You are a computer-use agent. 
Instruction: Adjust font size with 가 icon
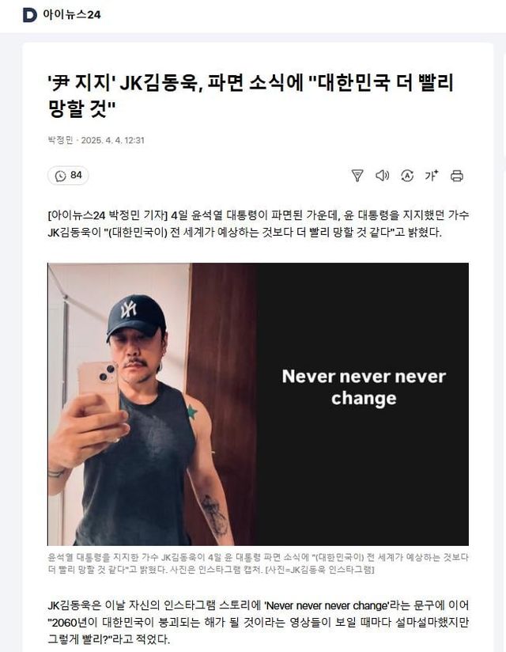(432, 176)
